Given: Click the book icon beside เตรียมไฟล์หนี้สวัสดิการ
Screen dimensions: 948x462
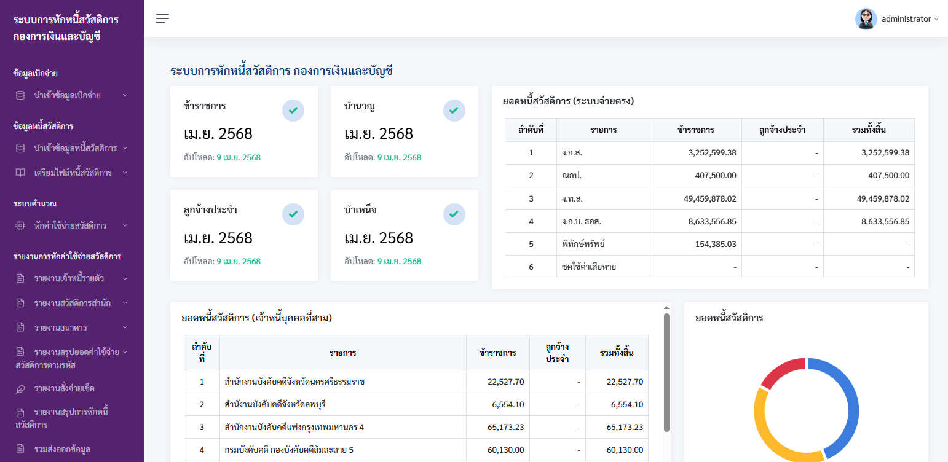Looking at the screenshot, I should point(20,173).
